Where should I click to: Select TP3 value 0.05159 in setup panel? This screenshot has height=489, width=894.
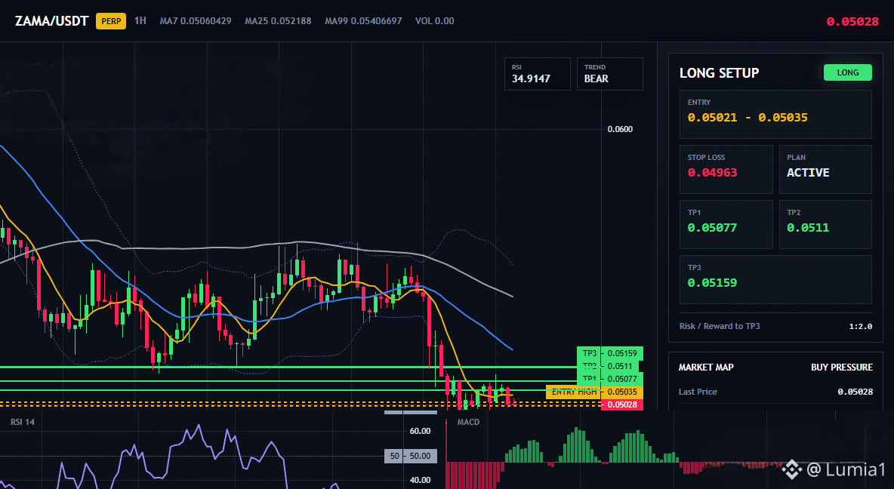[x=712, y=283]
